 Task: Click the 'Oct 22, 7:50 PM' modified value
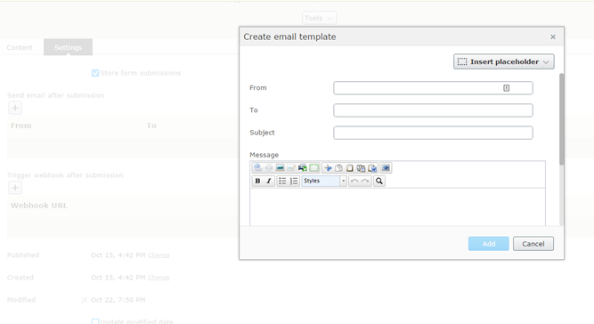click(118, 300)
